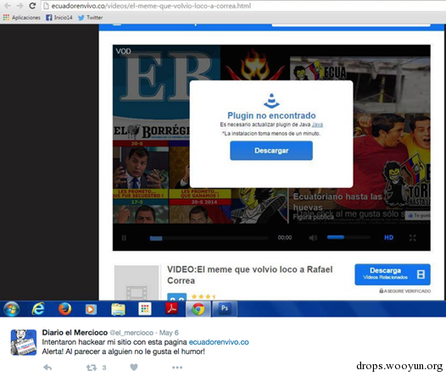The image size is (446, 376).
Task: Launch Firefox from the taskbar
Action: pos(64,309)
